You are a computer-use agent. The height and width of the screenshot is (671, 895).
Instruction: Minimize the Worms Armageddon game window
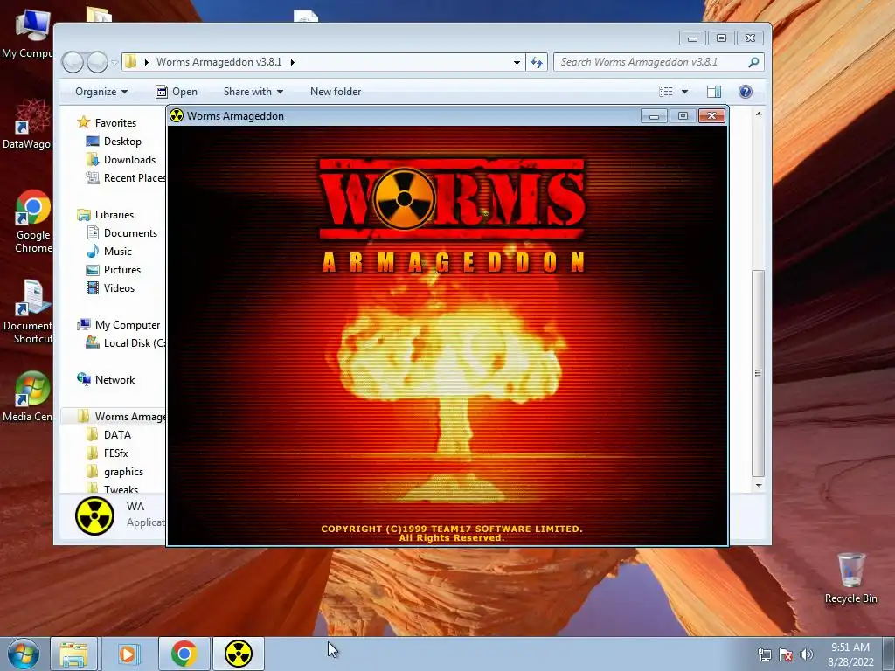tap(654, 116)
